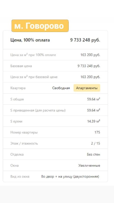Click the 9 733 248 руб. headline price

tap(85, 40)
